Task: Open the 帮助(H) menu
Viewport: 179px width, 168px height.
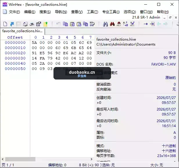Action: [x=163, y=12]
